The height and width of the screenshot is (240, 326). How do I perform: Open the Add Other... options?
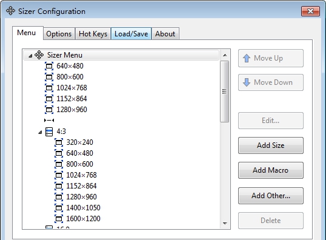[271, 196]
